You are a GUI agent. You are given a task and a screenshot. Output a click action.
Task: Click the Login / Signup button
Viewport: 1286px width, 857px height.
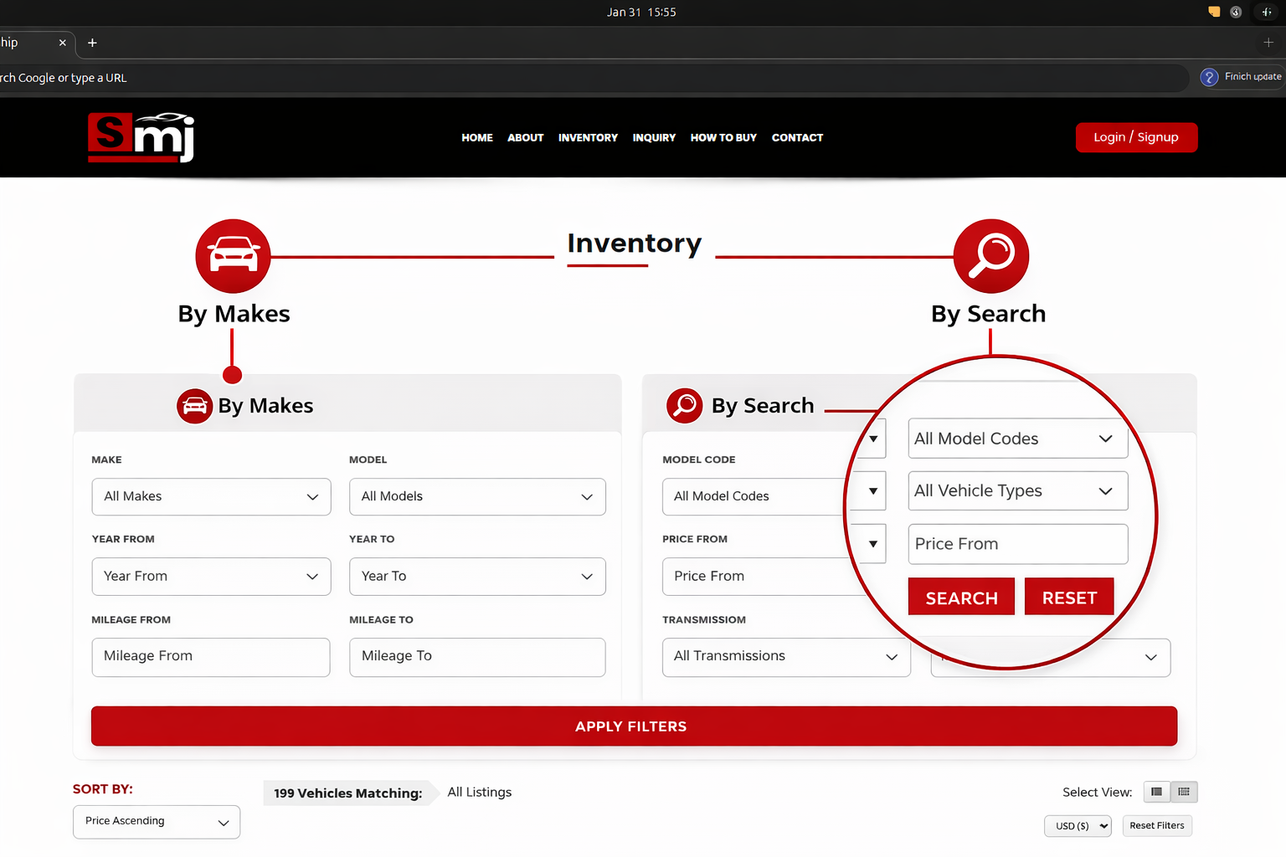(1135, 137)
